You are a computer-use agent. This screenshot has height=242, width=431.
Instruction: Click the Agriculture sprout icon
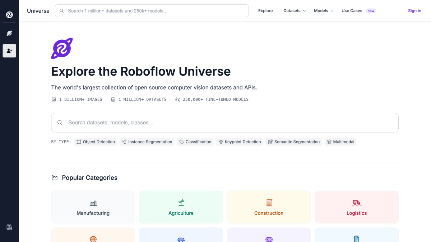tap(181, 203)
